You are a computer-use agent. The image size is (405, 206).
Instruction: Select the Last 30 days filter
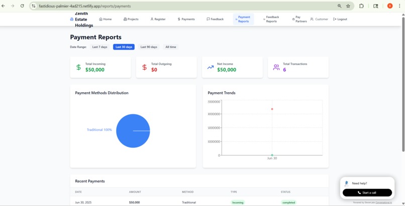click(x=124, y=47)
